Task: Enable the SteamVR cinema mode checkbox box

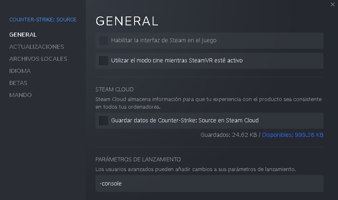Action: click(104, 61)
